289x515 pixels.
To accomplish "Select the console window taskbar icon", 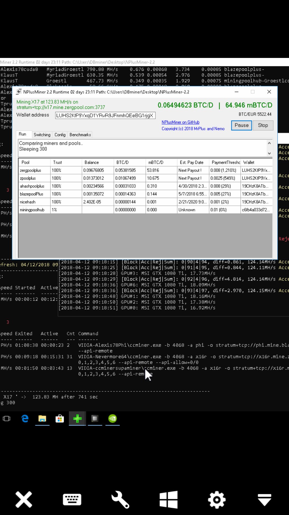I will pos(95,418).
